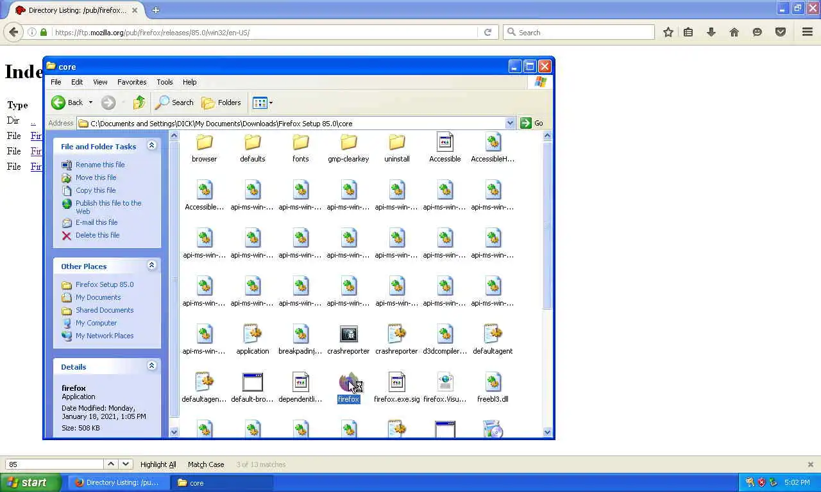Open the browser folder icon
821x492 pixels.
pos(204,142)
